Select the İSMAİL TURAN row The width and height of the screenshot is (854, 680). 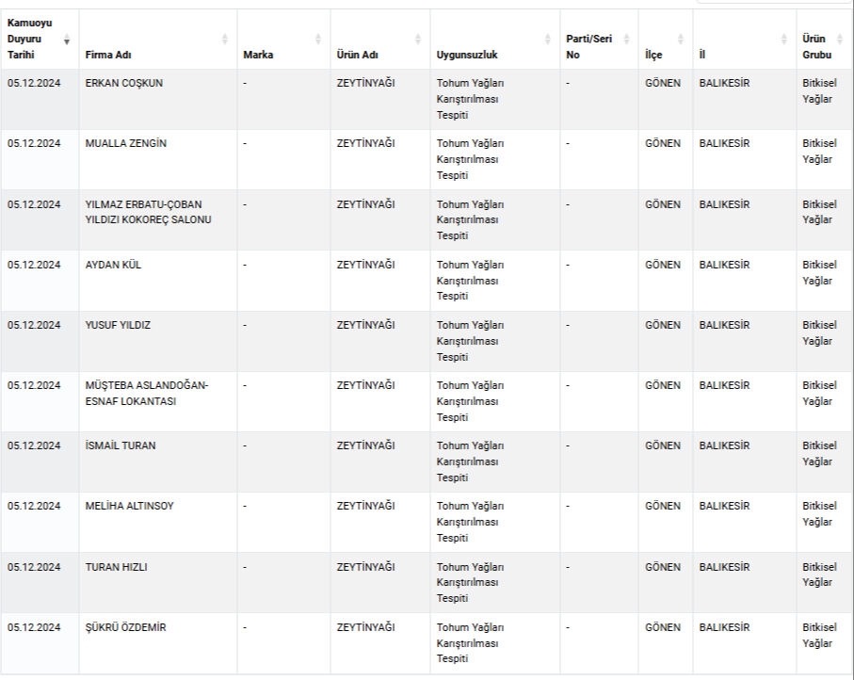point(121,445)
